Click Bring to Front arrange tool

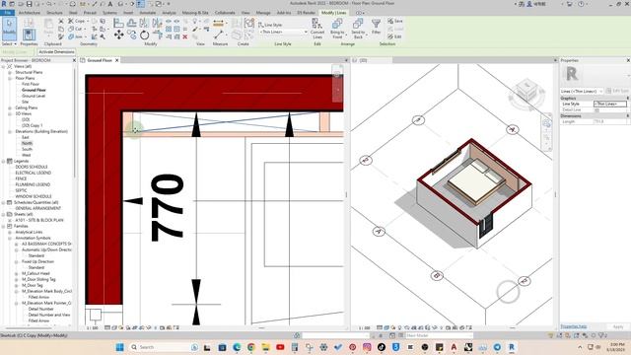(x=337, y=29)
